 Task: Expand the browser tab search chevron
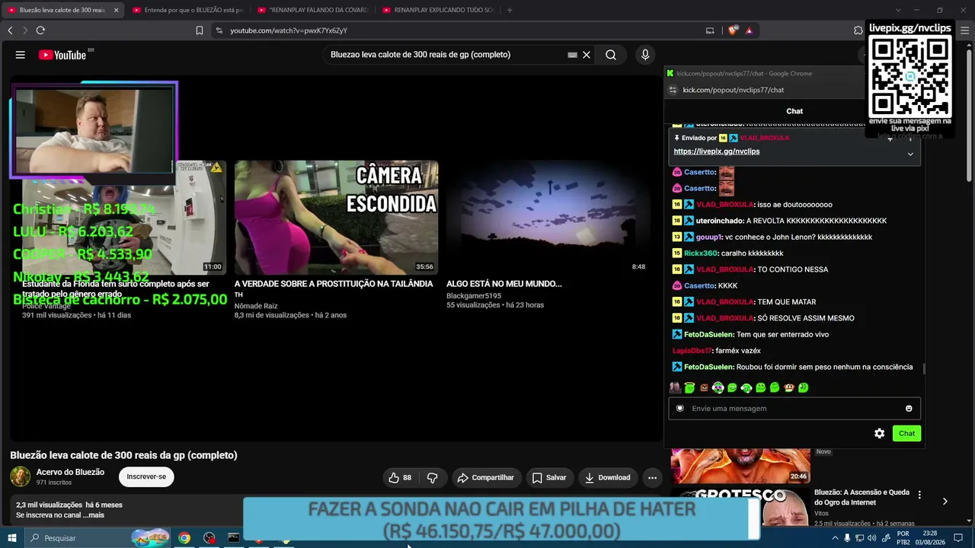898,10
